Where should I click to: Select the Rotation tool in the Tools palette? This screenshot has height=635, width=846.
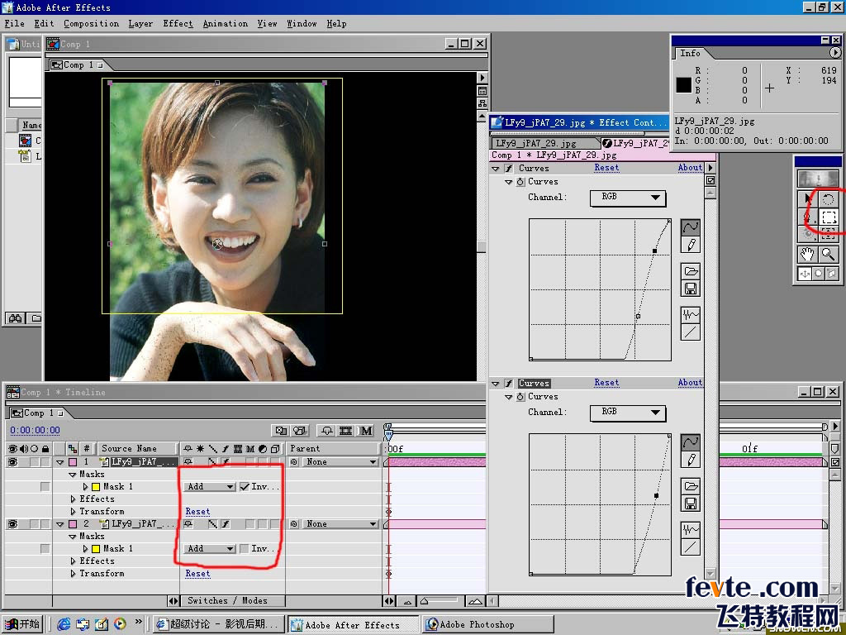(x=828, y=199)
